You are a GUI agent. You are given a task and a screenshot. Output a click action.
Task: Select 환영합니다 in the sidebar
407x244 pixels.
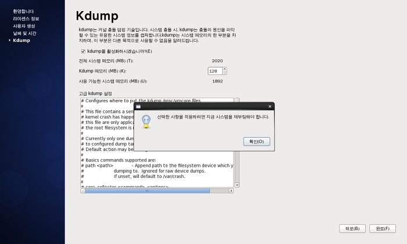(23, 11)
